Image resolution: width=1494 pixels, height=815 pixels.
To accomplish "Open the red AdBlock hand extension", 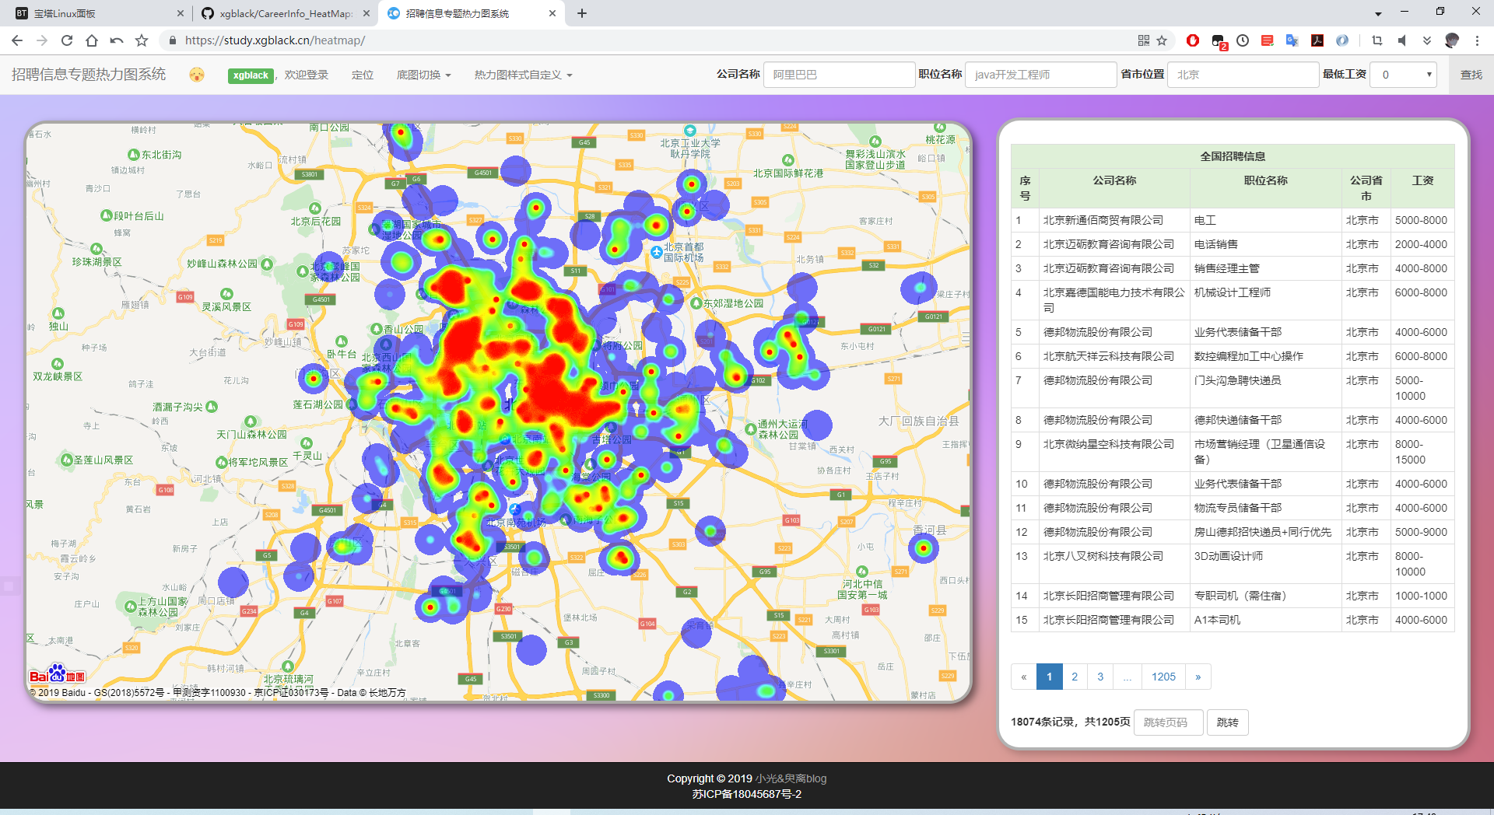I will coord(1193,40).
